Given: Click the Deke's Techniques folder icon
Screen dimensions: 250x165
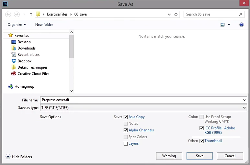Looking at the screenshot, I should coord(14,67).
